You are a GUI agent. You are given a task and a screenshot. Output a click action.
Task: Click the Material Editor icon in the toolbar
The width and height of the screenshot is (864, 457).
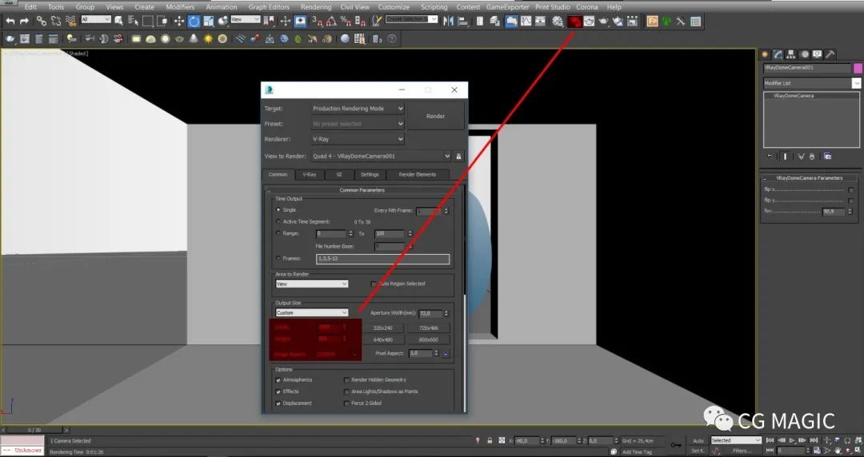(558, 21)
